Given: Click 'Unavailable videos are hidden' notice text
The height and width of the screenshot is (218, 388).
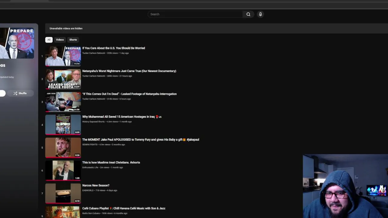Looking at the screenshot, I should click(x=66, y=28).
